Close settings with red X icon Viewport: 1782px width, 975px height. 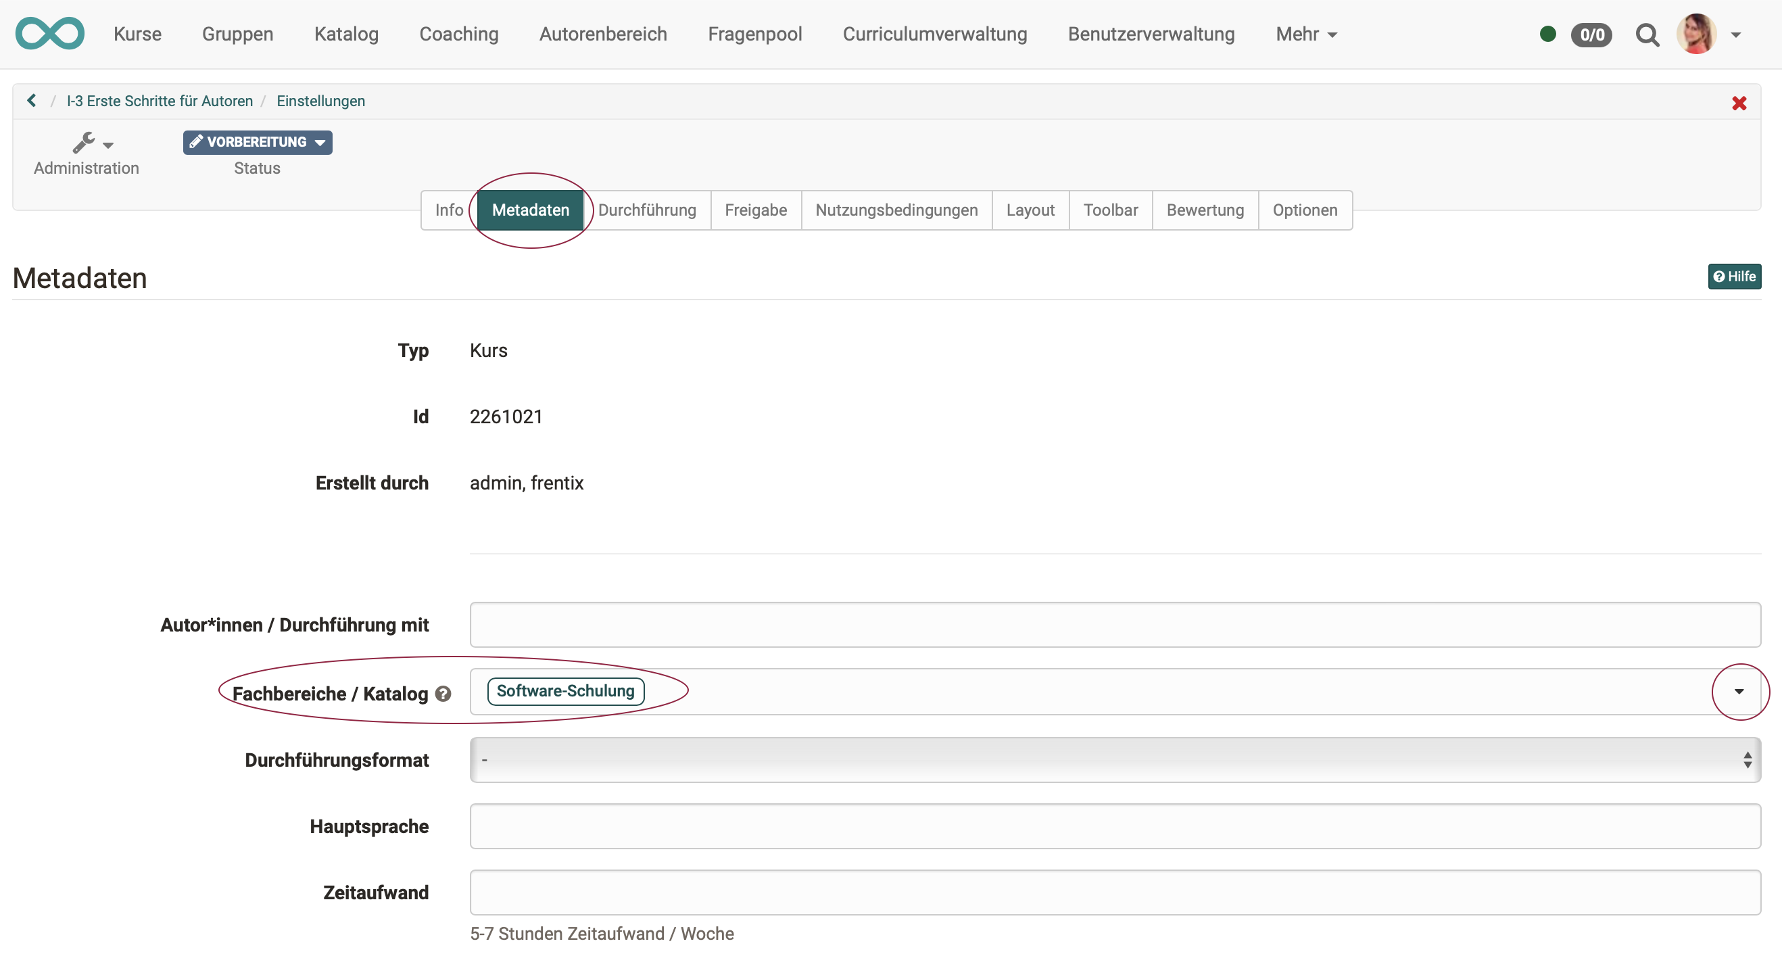click(1739, 103)
